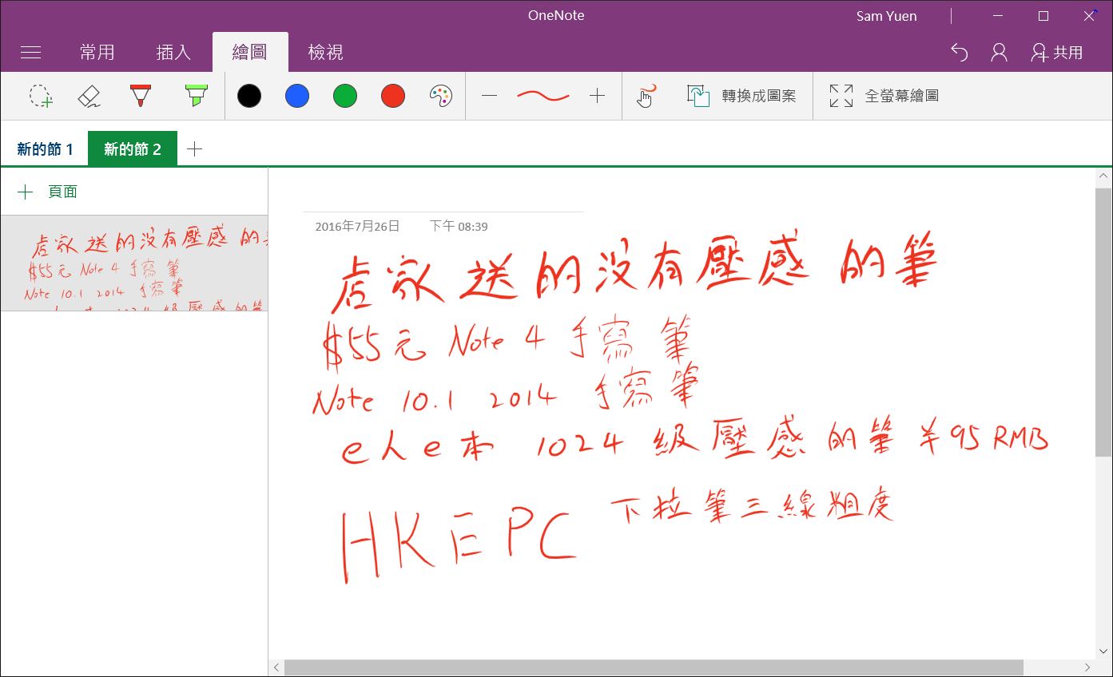Screen dimensions: 1113x677
Task: Switch to the 繪圖 ribbon tab
Action: [250, 53]
